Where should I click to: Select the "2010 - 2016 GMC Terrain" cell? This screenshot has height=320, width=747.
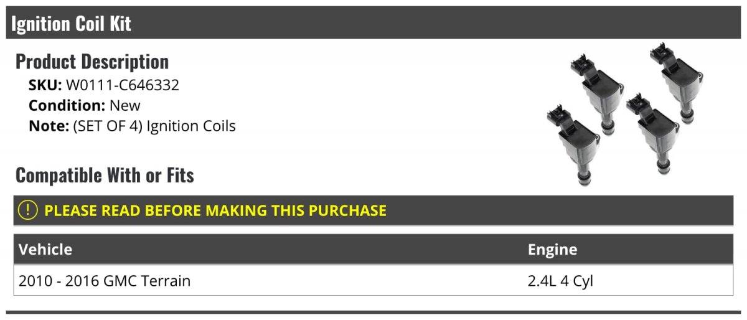click(104, 281)
